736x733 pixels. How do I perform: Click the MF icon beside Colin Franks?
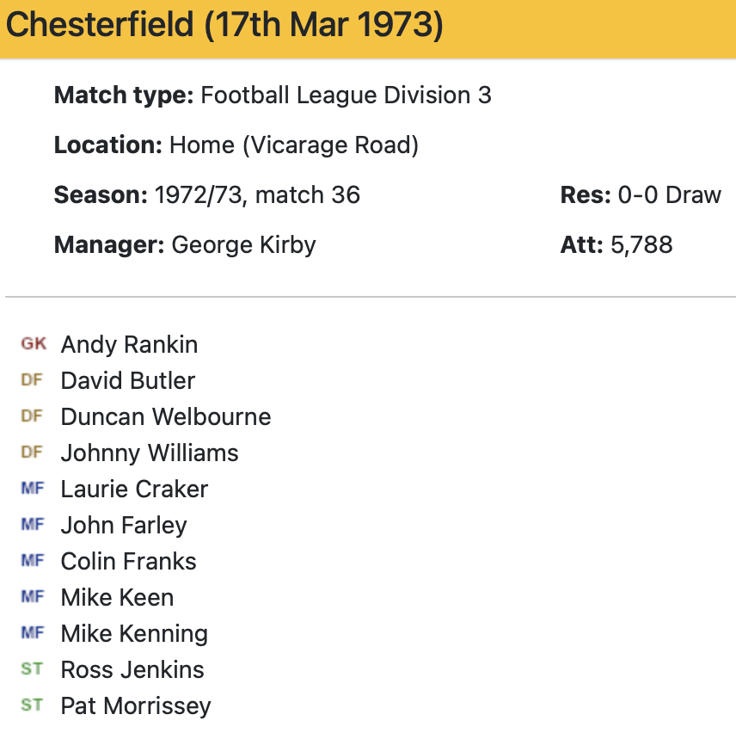point(32,561)
